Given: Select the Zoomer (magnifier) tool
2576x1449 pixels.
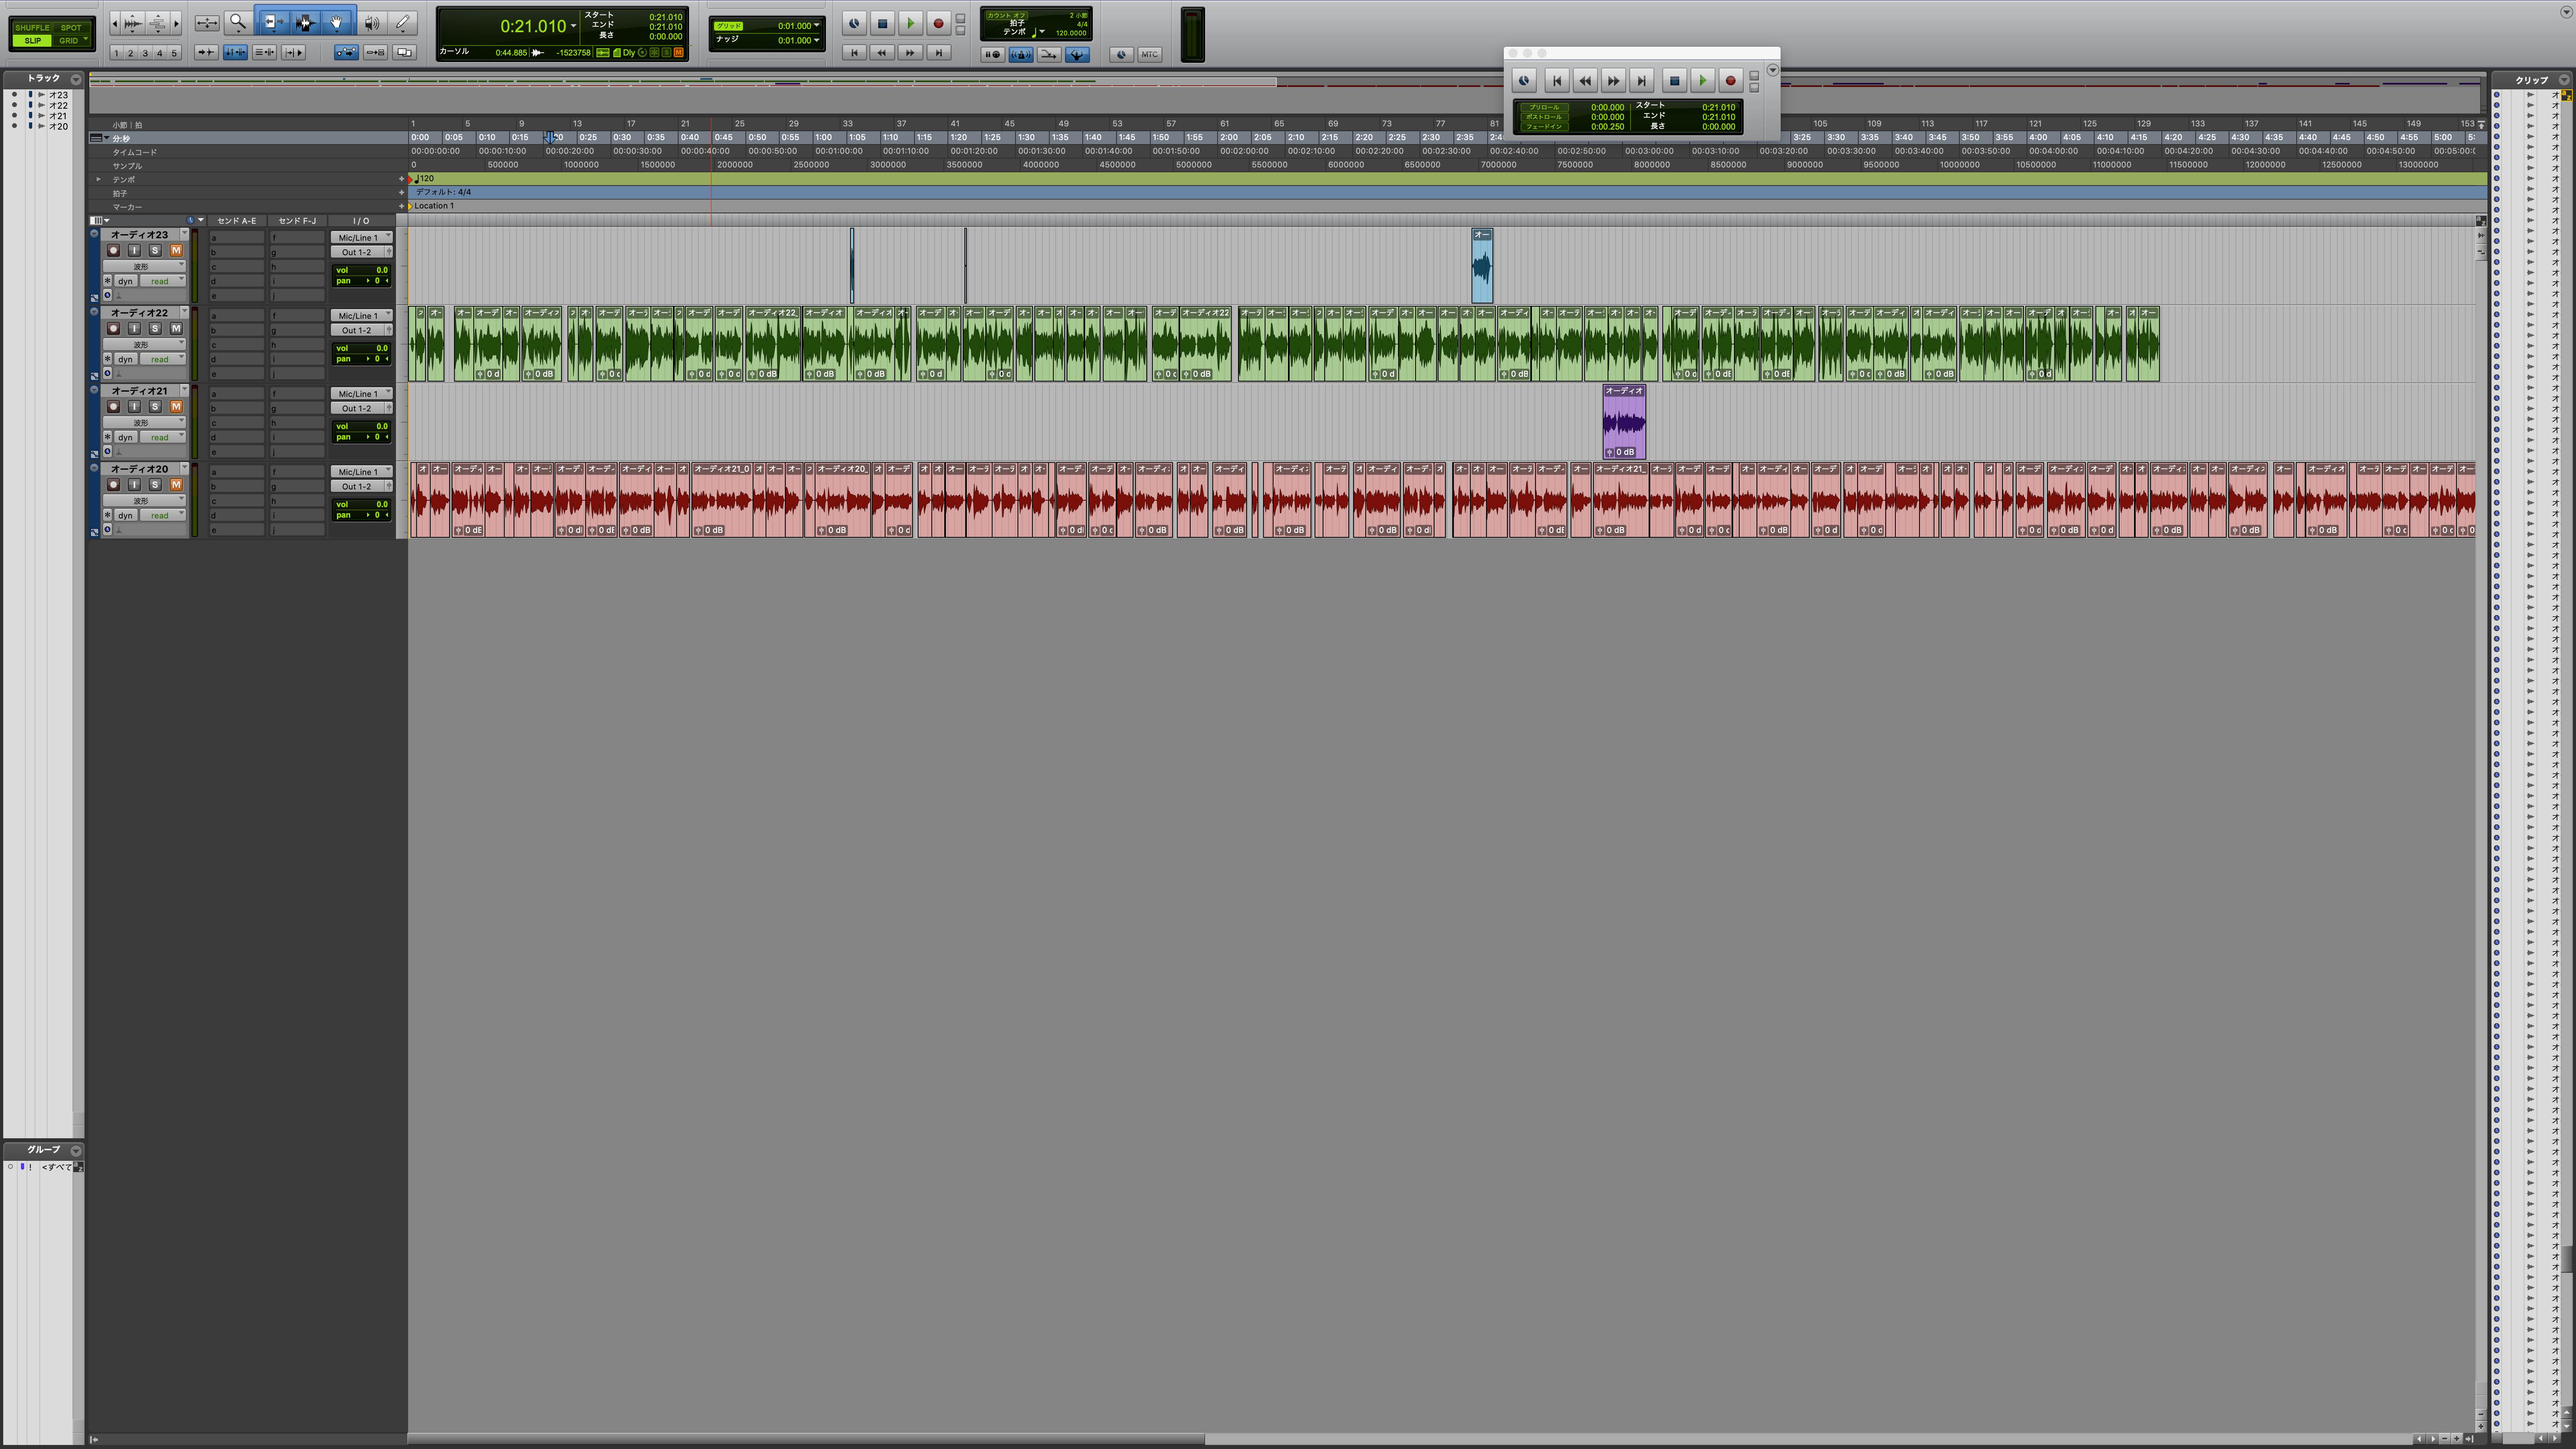Looking at the screenshot, I should 238,22.
